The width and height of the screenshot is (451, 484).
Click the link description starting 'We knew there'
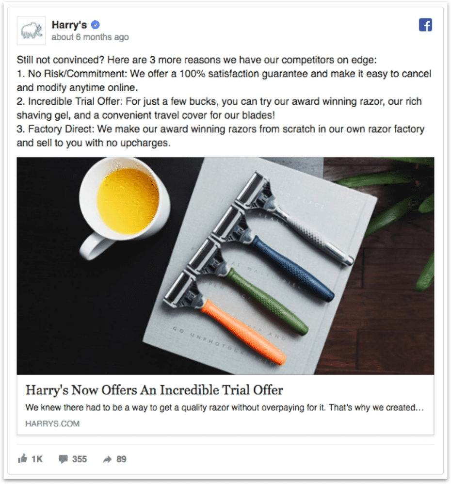click(225, 407)
